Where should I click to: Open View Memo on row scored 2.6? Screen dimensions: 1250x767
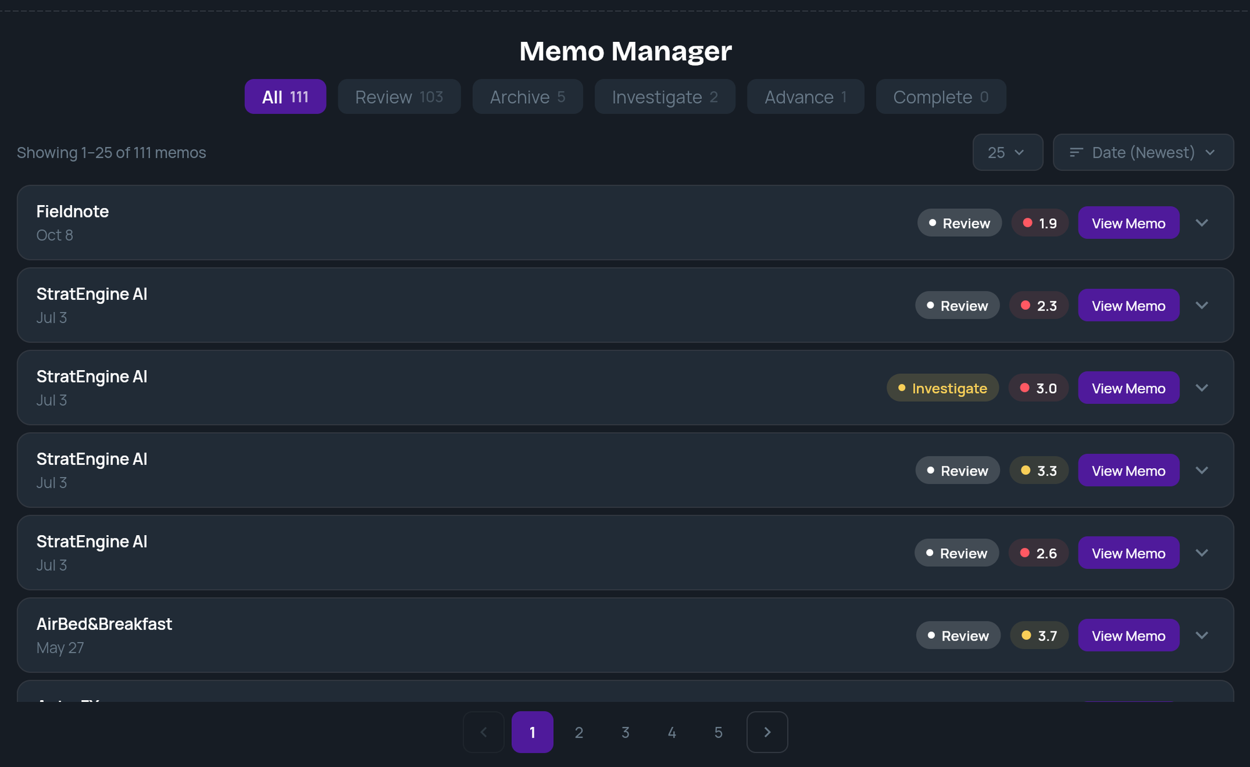pyautogui.click(x=1129, y=553)
